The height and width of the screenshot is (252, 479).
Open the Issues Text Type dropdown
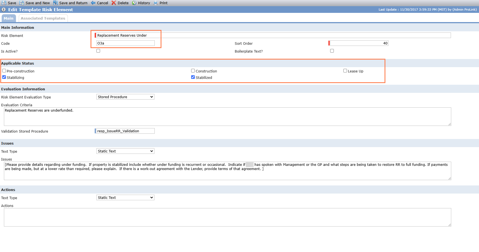tap(125, 151)
